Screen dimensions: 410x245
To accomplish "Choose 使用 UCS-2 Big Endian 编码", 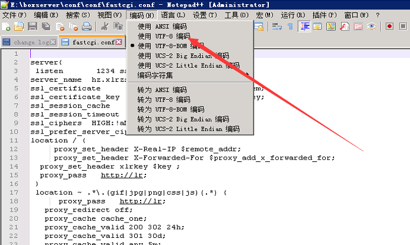I will click(x=184, y=55).
